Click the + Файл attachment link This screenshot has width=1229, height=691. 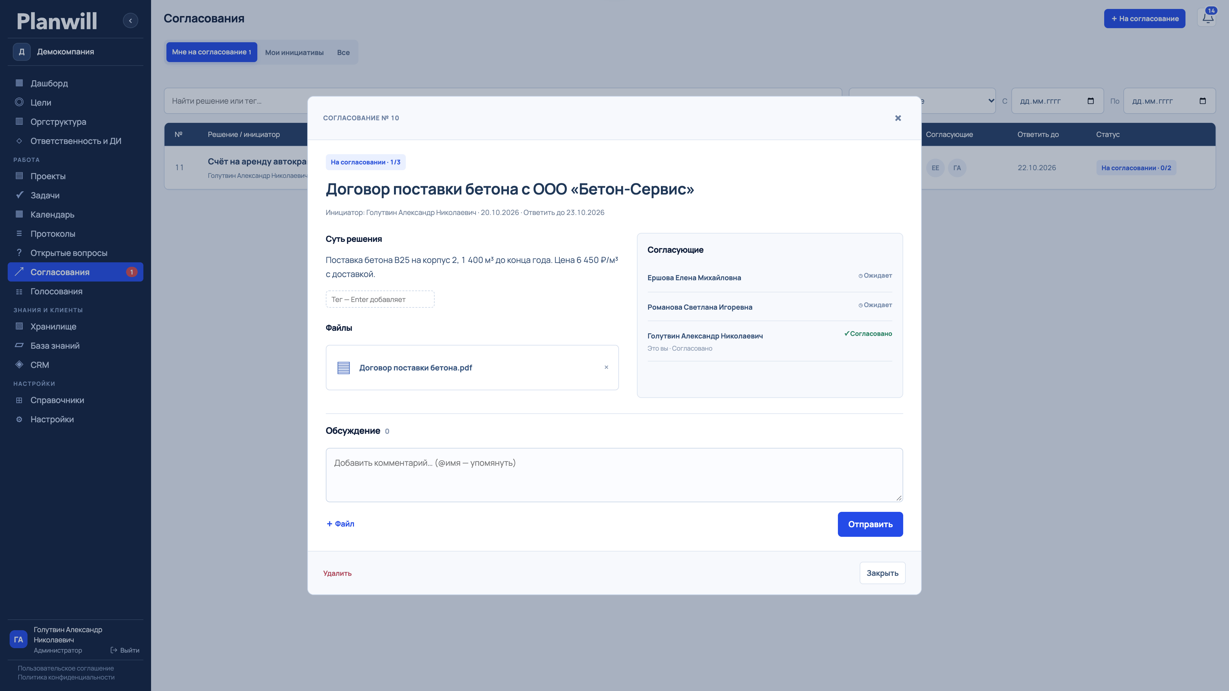341,524
